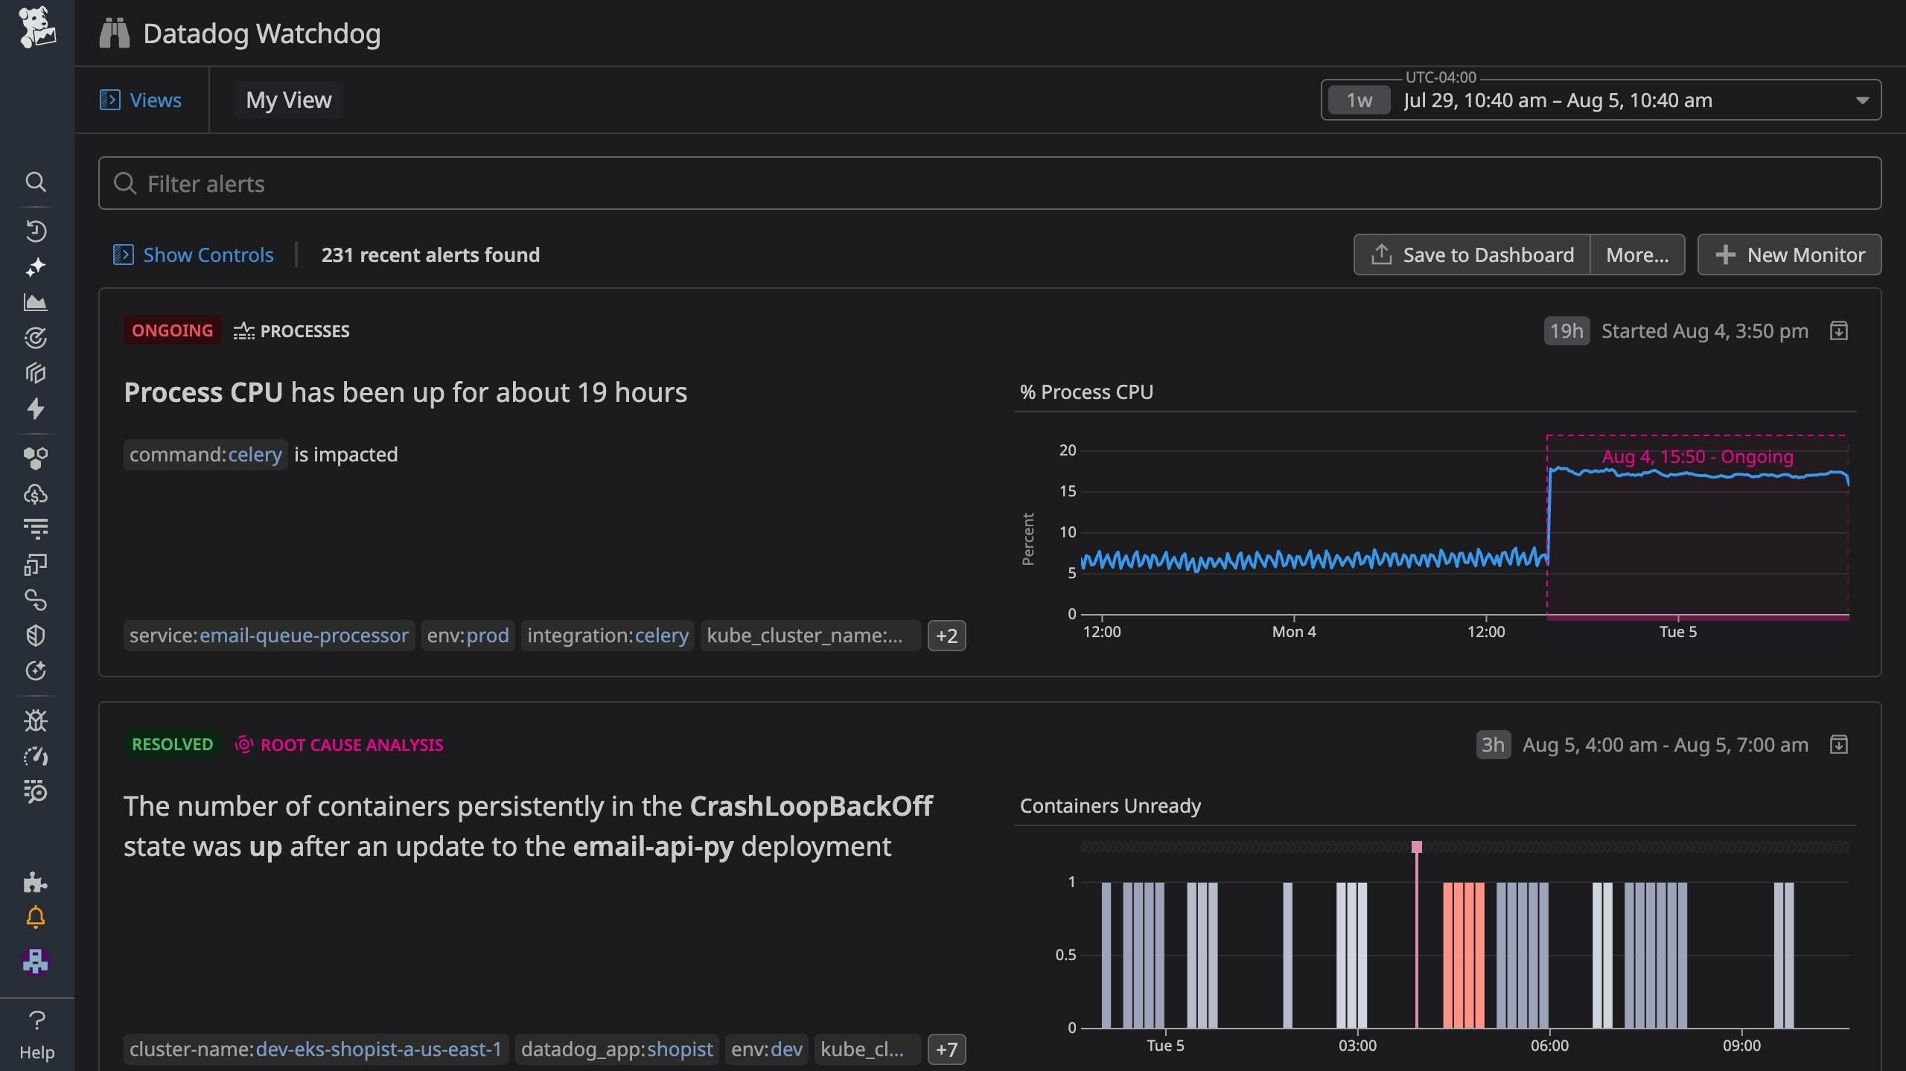Image resolution: width=1906 pixels, height=1071 pixels.
Task: Collapse the CrashLoopBackOff alert card
Action: point(1839,744)
